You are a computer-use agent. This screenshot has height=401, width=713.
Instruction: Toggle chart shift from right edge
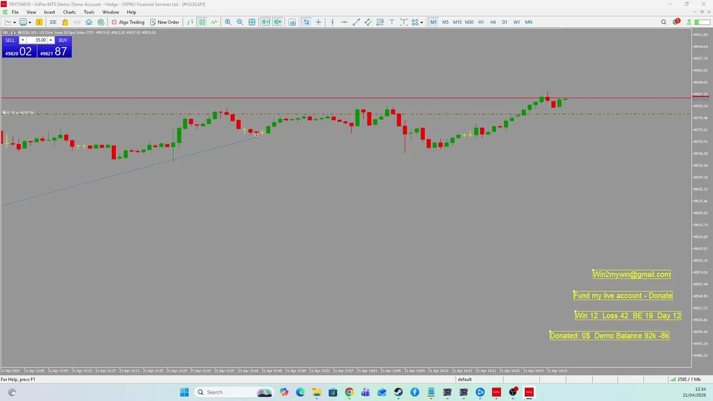click(277, 22)
